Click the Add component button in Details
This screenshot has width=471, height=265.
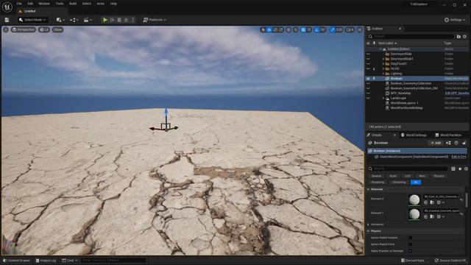tap(436, 143)
